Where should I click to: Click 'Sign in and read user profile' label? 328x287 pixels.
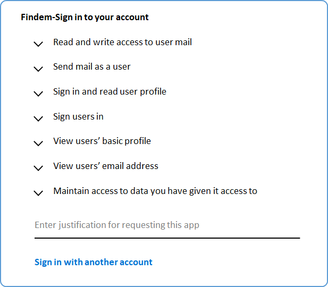point(110,91)
